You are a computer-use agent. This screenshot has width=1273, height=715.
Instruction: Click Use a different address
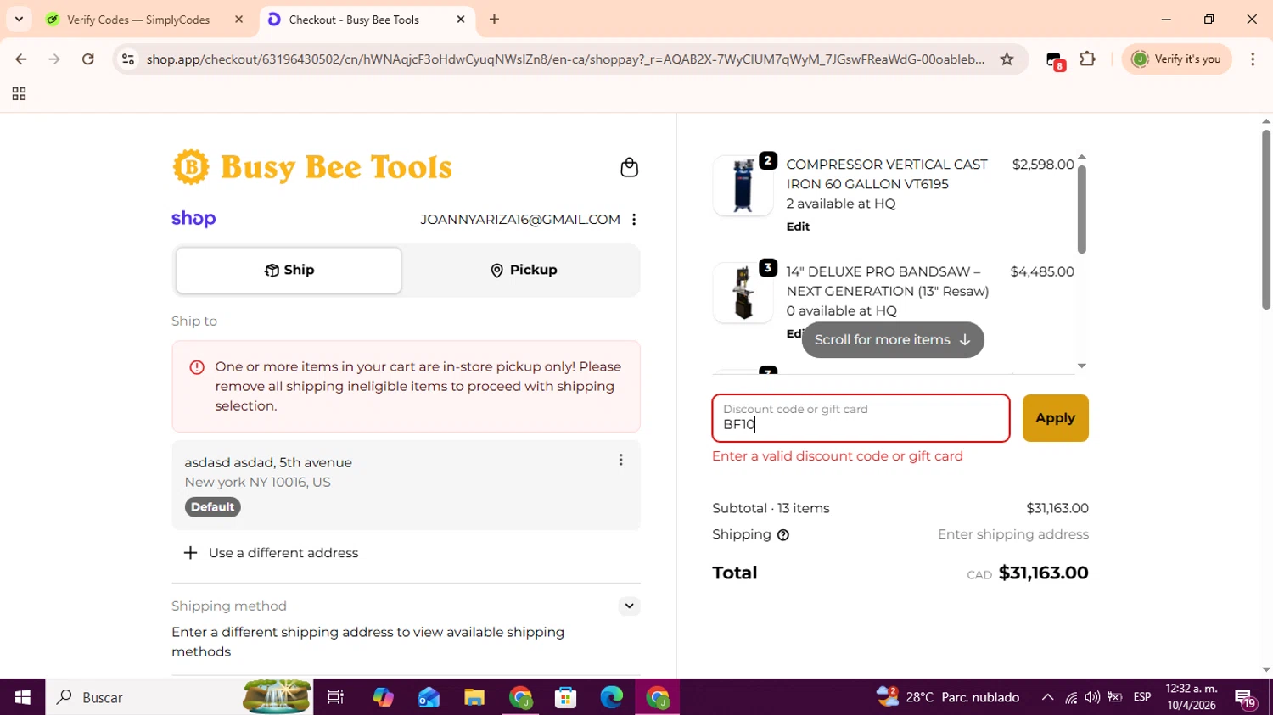(x=283, y=553)
